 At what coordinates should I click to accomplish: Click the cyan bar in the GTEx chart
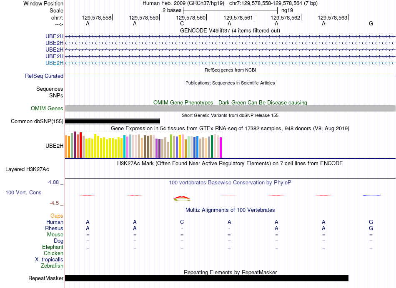tap(125, 146)
